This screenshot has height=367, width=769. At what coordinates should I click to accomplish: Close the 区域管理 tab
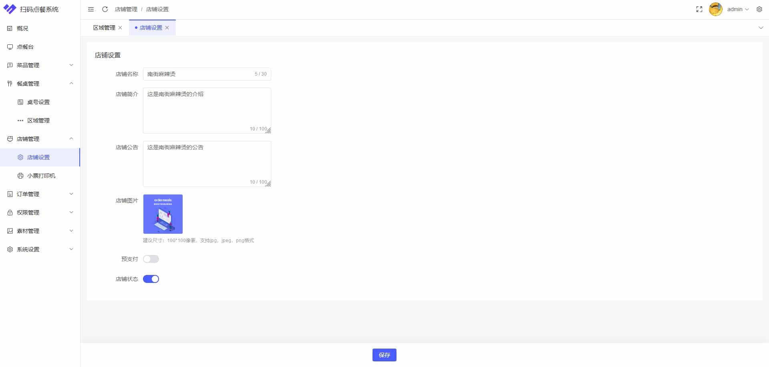click(x=120, y=28)
